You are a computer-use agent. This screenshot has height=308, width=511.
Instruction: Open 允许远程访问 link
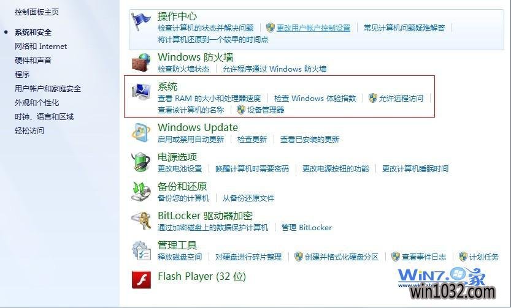401,98
